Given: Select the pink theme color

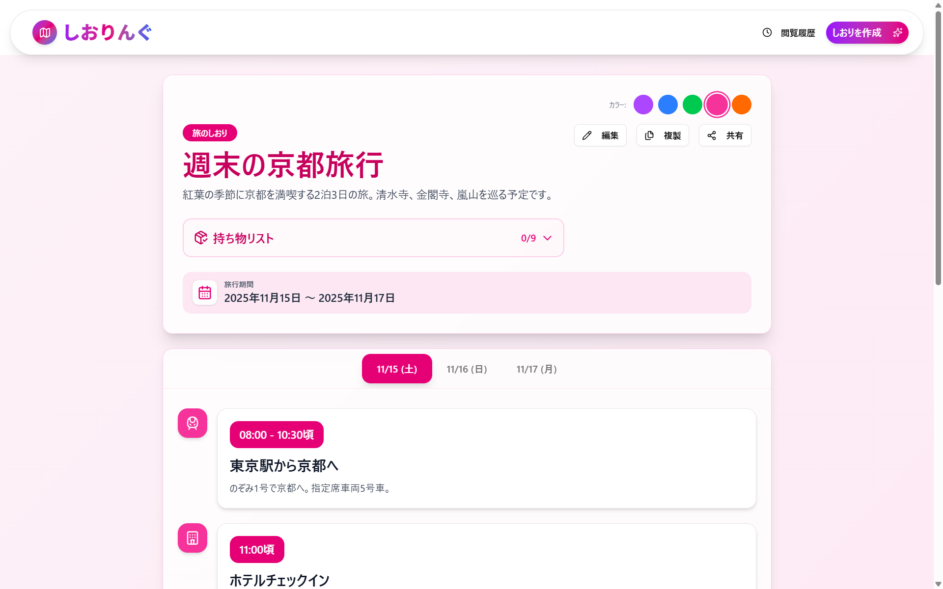Looking at the screenshot, I should 717,105.
